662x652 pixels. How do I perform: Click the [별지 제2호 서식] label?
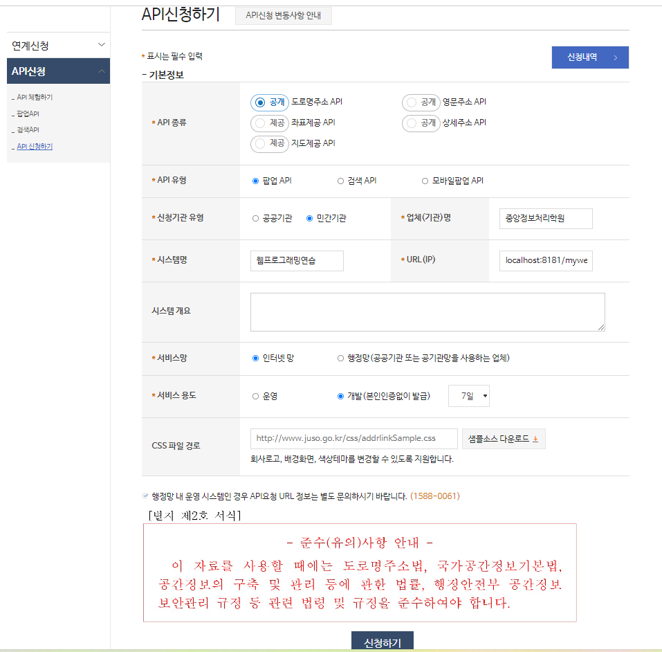(194, 516)
